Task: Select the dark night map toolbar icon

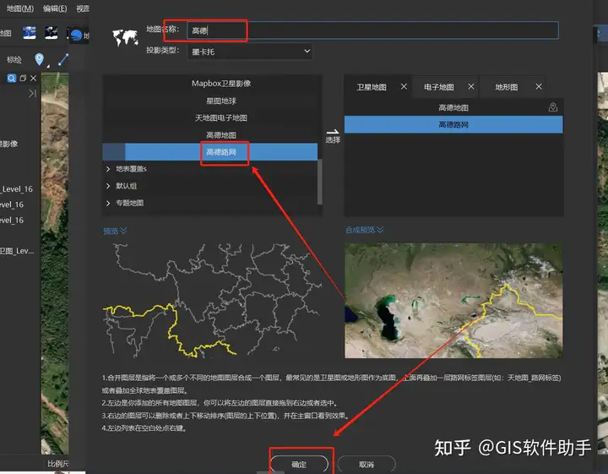Action: tap(52, 33)
